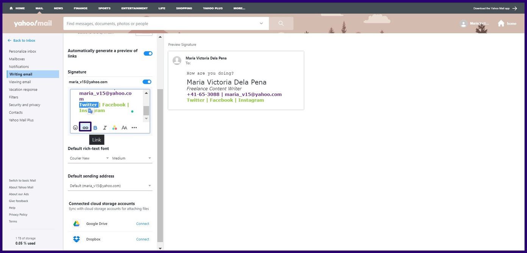
Task: Open more formatting options ellipsis
Action: (134, 128)
